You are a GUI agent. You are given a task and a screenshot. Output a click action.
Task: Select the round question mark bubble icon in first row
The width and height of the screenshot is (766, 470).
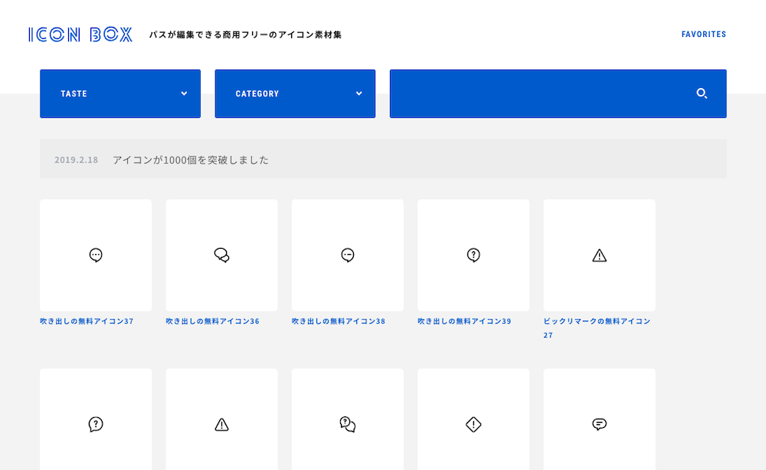click(x=473, y=256)
